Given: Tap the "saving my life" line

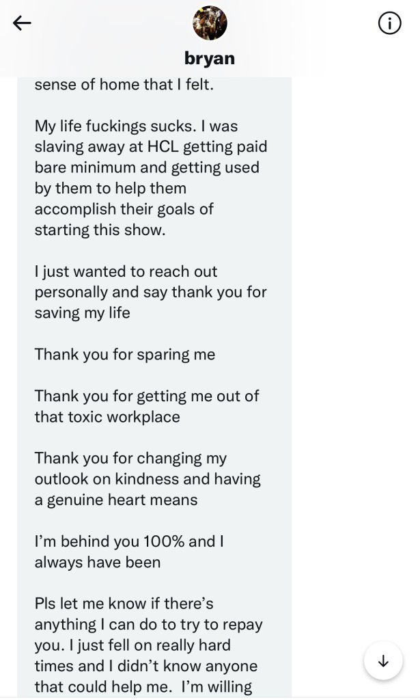Looking at the screenshot, I should tap(82, 313).
